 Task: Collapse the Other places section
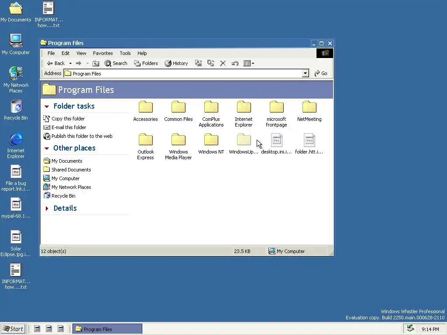tap(47, 148)
